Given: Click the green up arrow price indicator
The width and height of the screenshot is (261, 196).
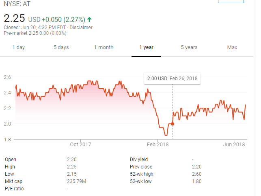Looking at the screenshot, I should (89, 19).
